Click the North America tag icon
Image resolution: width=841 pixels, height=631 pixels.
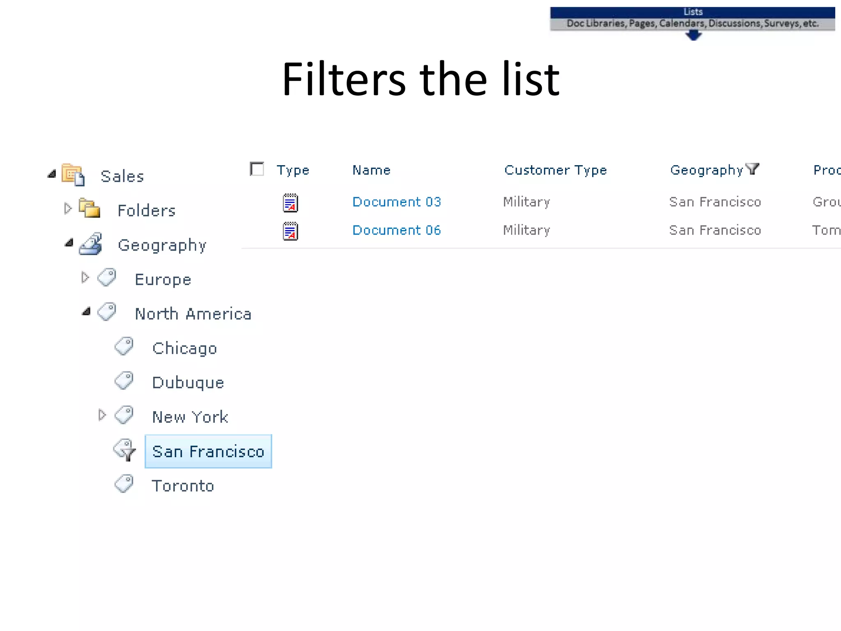pos(107,312)
